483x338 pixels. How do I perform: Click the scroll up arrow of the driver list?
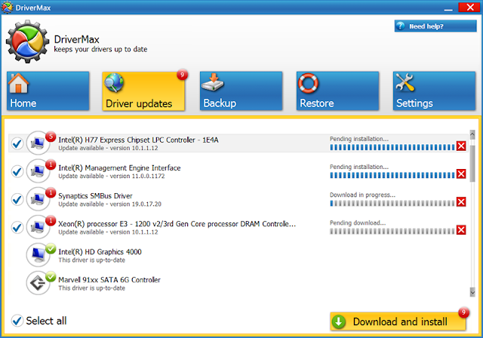pos(472,134)
